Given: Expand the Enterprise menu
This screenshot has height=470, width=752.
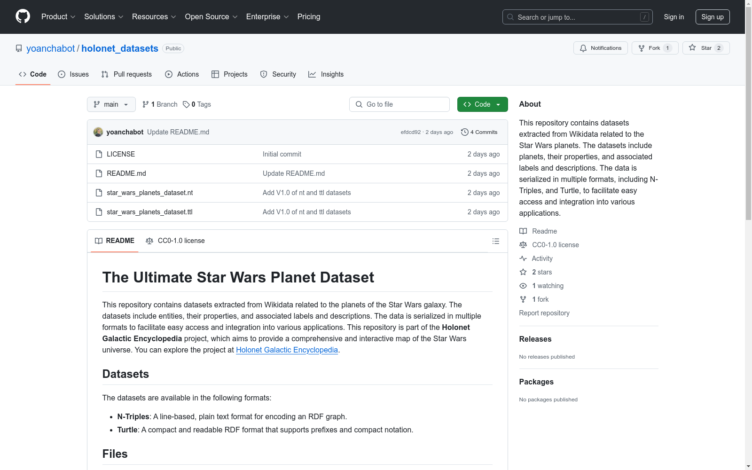Looking at the screenshot, I should (267, 17).
